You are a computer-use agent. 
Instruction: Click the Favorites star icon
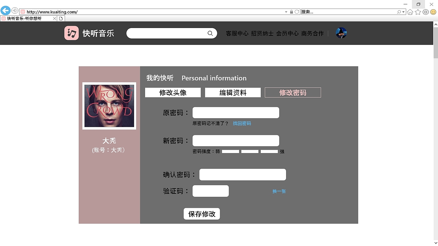417,12
